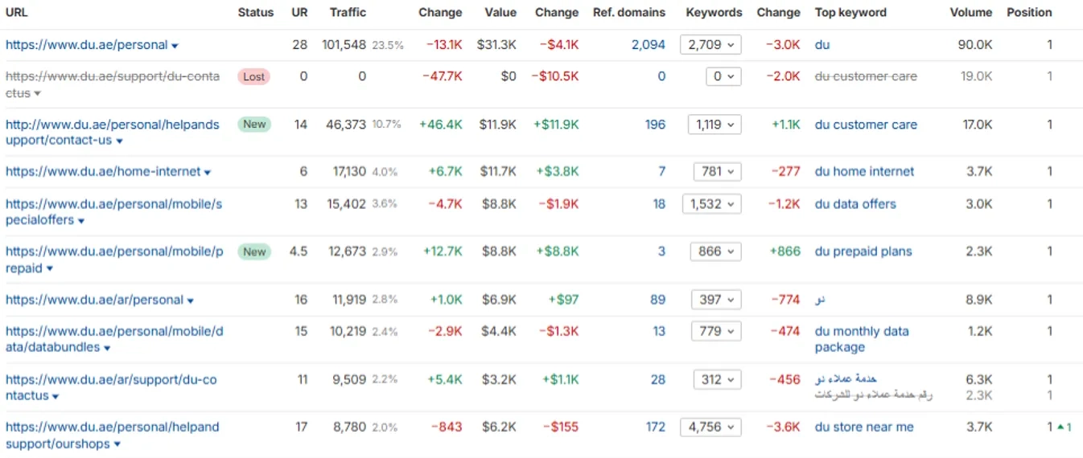The image size is (1083, 458).
Task: Expand caret after mobile/prepaid URL
Action: click(x=50, y=269)
